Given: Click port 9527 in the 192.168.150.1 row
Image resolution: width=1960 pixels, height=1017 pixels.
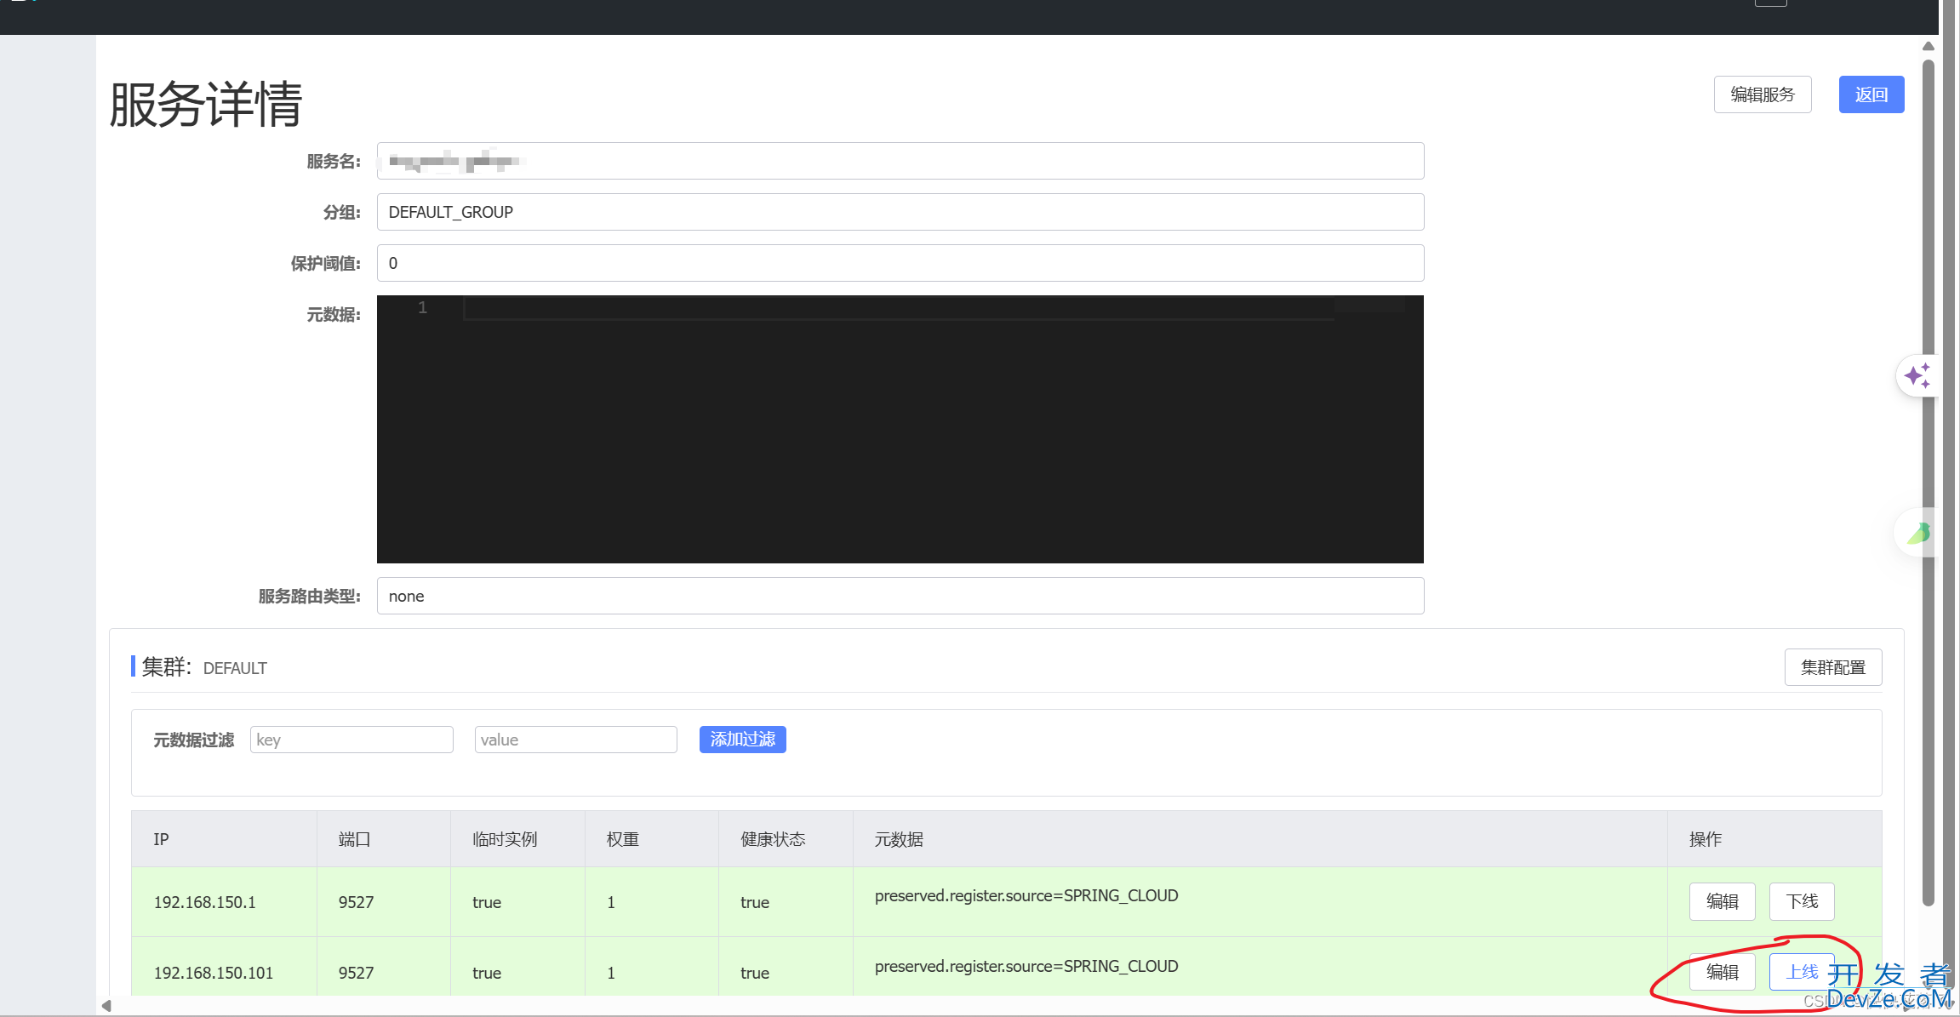Looking at the screenshot, I should (x=356, y=902).
